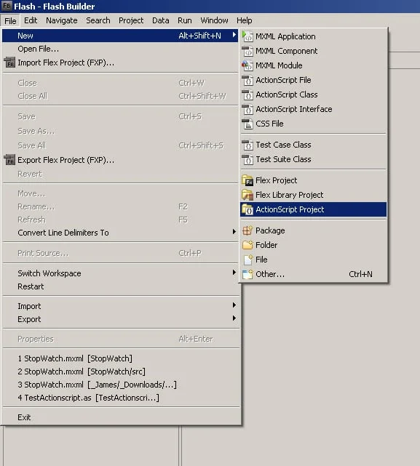420x466 pixels.
Task: Open the Navigate menu
Action: tap(62, 20)
